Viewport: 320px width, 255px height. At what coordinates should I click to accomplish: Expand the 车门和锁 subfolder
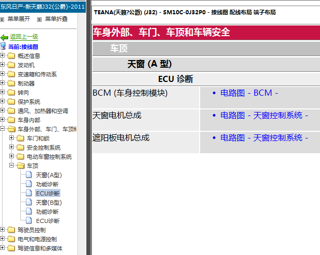(11, 138)
